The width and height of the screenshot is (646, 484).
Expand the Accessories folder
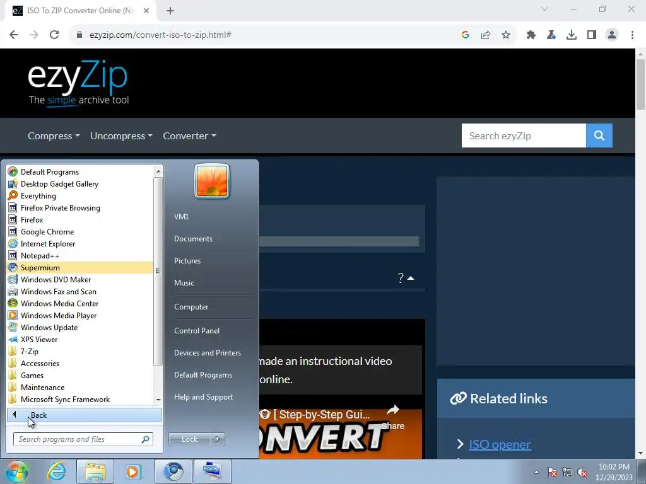pyautogui.click(x=80, y=363)
